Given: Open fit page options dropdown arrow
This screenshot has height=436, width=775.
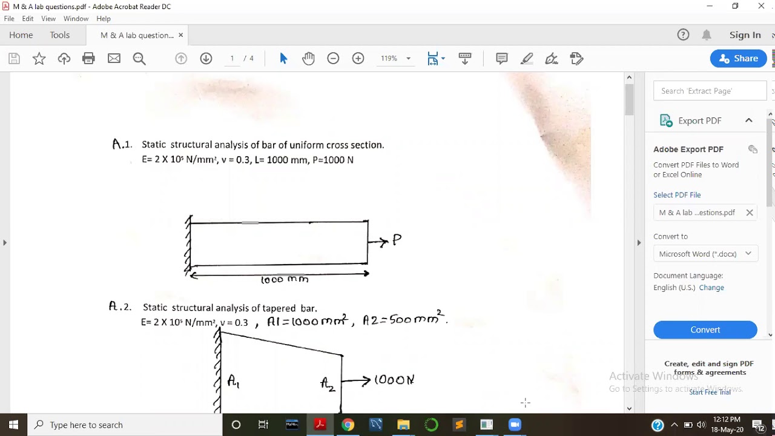Looking at the screenshot, I should point(443,59).
